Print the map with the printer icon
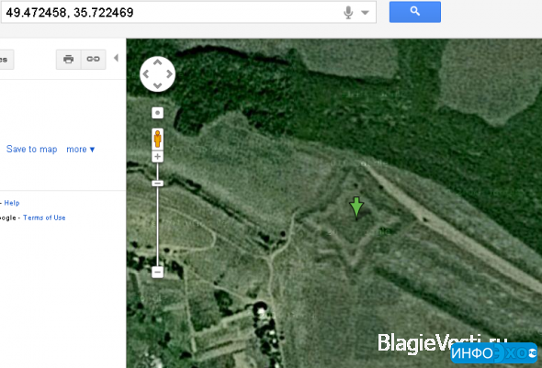542x368 pixels. pos(69,60)
